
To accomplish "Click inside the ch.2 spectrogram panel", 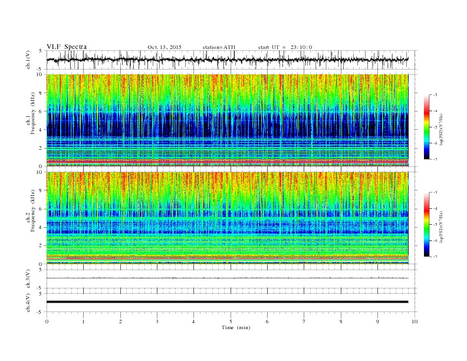I will [x=227, y=218].
